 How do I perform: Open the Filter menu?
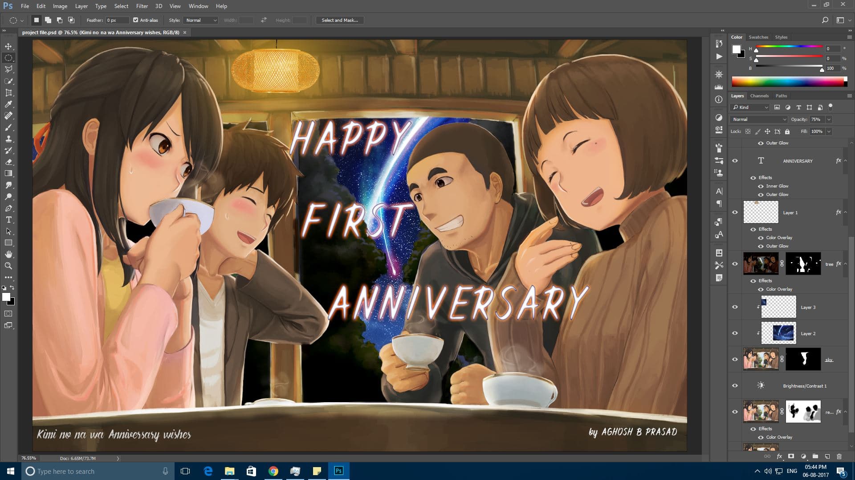coord(142,6)
